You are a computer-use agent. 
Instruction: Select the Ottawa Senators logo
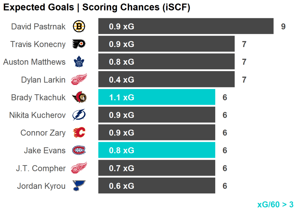tap(79, 97)
